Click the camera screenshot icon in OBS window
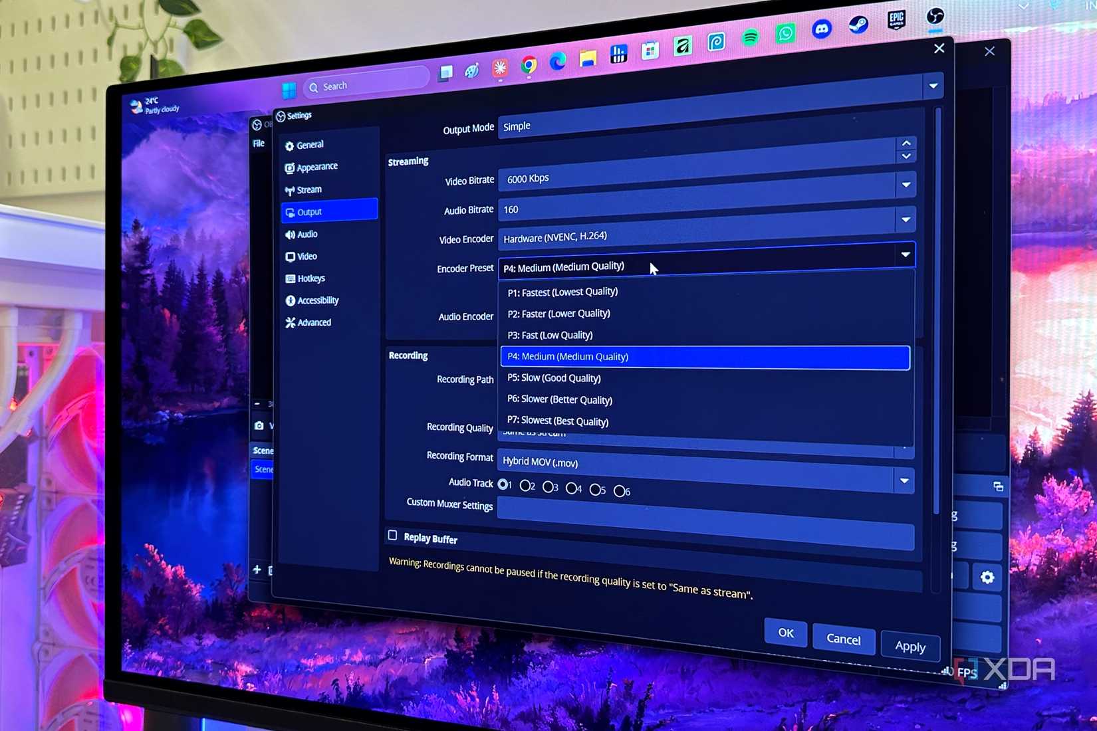This screenshot has width=1097, height=731. [259, 425]
